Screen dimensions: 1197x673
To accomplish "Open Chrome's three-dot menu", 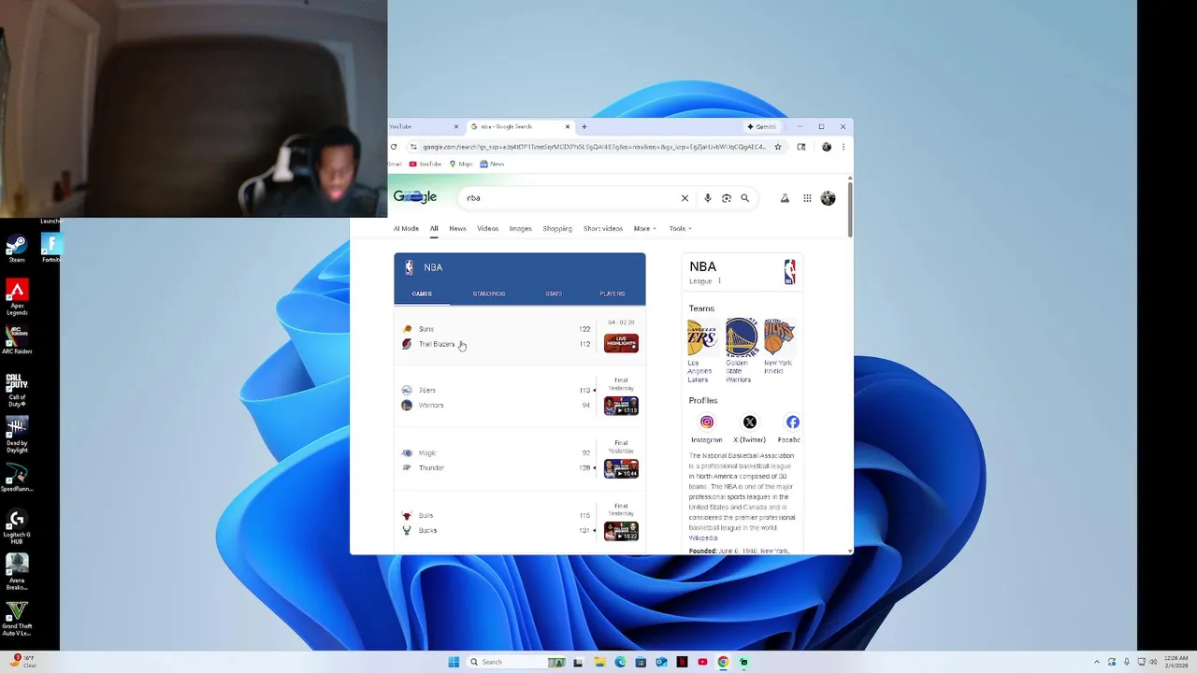I will click(x=843, y=147).
